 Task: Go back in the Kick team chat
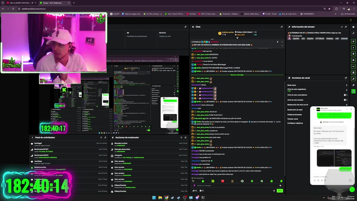[x=313, y=109]
